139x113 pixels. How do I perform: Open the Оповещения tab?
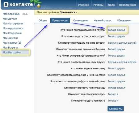pyautogui.click(x=81, y=20)
